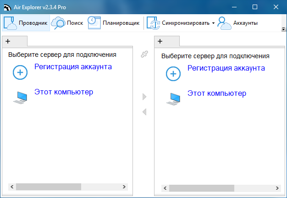
Task: Click Регистрация аккаунта link in left pane
Action: click(x=73, y=67)
